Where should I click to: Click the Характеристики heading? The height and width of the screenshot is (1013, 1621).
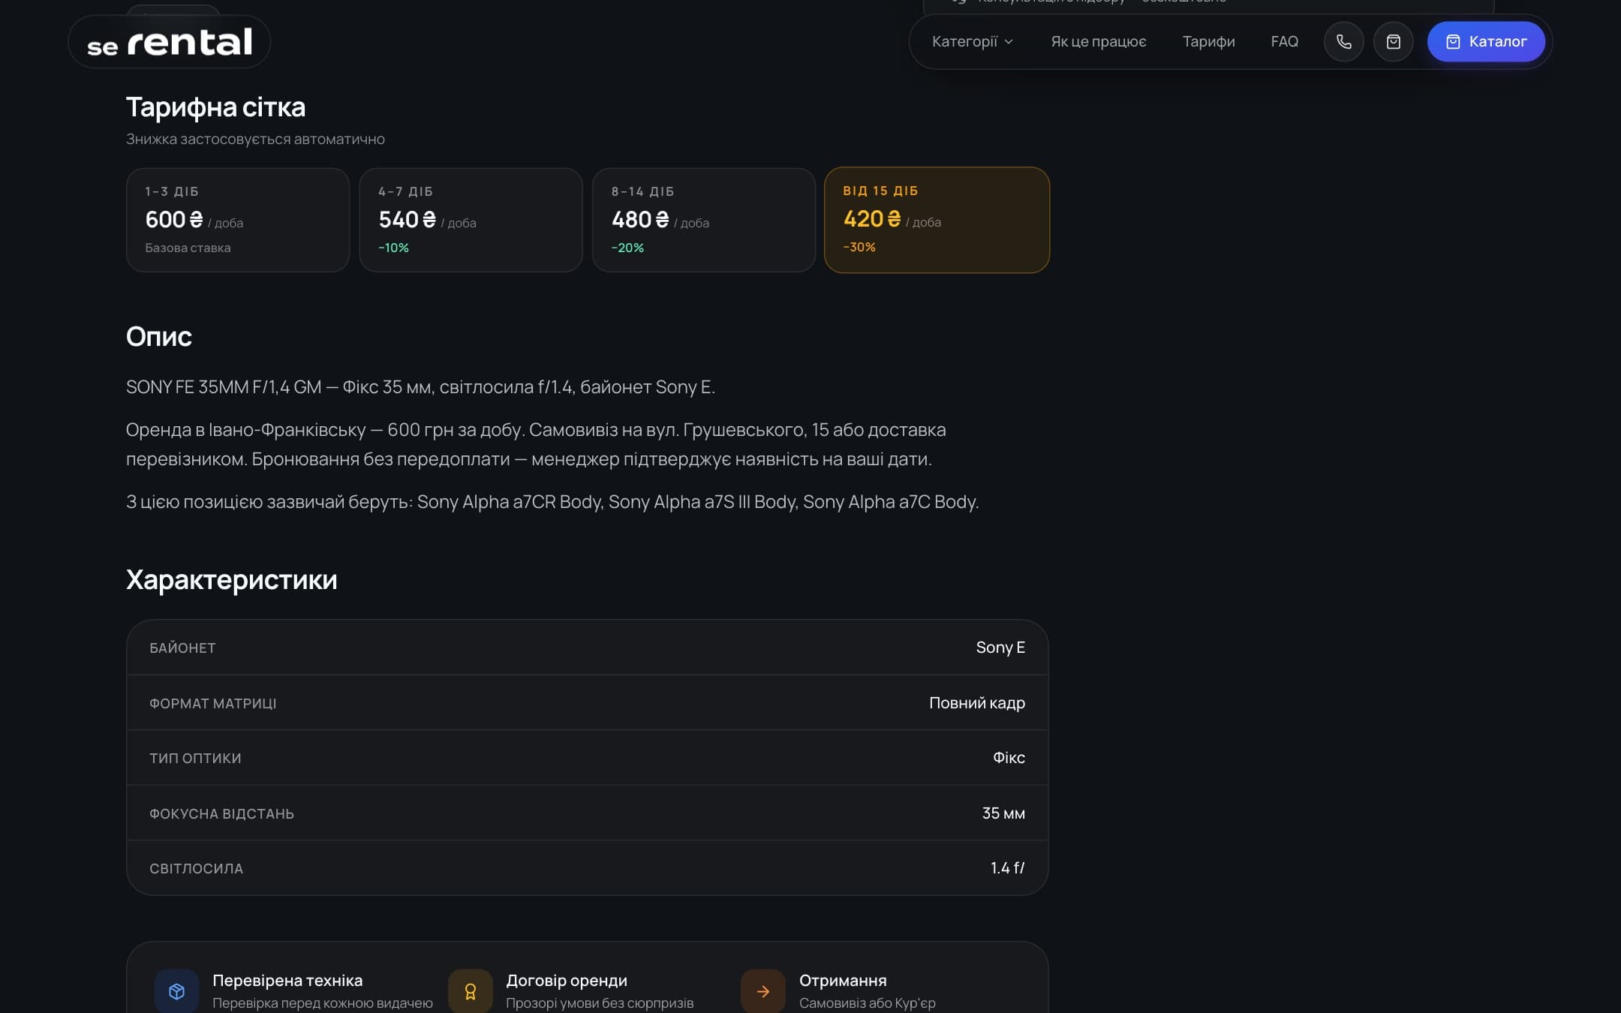(231, 580)
